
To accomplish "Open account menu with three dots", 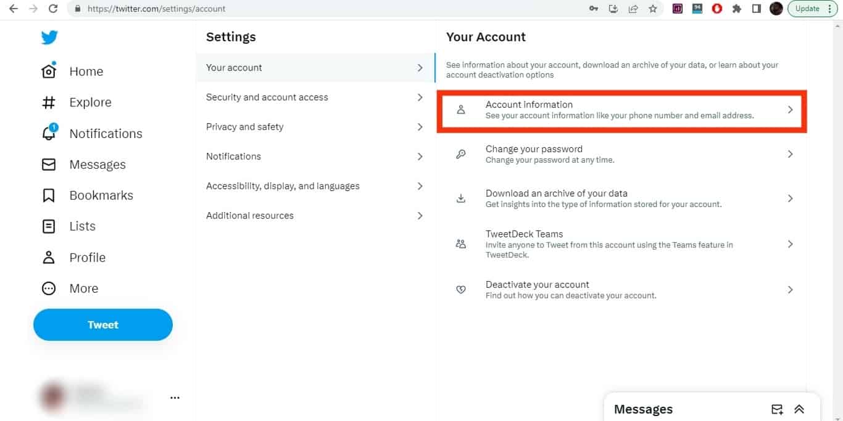I will pyautogui.click(x=175, y=398).
